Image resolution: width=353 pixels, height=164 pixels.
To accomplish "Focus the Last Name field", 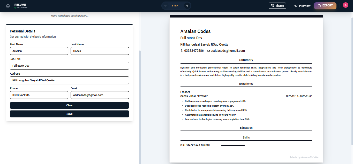I will 100,51.
